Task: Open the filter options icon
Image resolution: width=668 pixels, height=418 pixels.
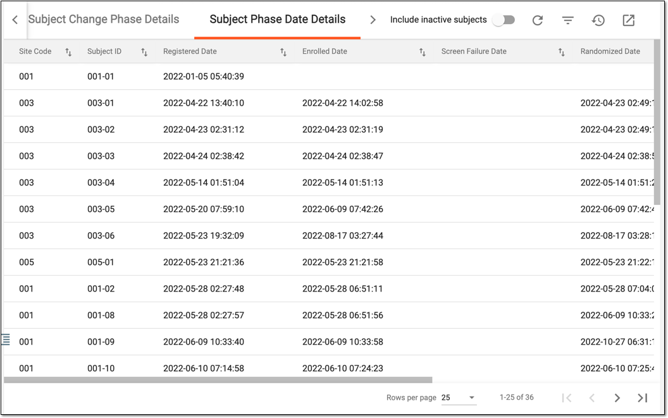Action: (x=568, y=20)
